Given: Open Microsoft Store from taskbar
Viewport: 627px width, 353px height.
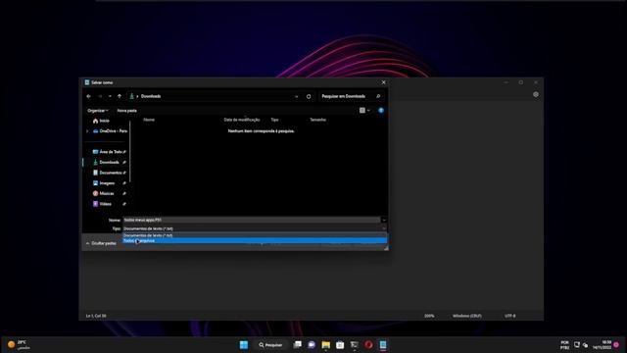Looking at the screenshot, I should (340, 345).
